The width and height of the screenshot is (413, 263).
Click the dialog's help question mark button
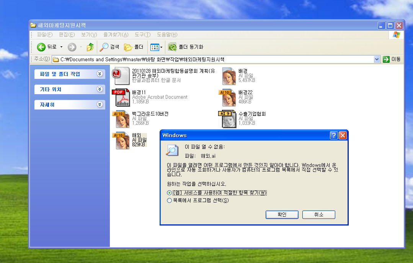pos(333,135)
